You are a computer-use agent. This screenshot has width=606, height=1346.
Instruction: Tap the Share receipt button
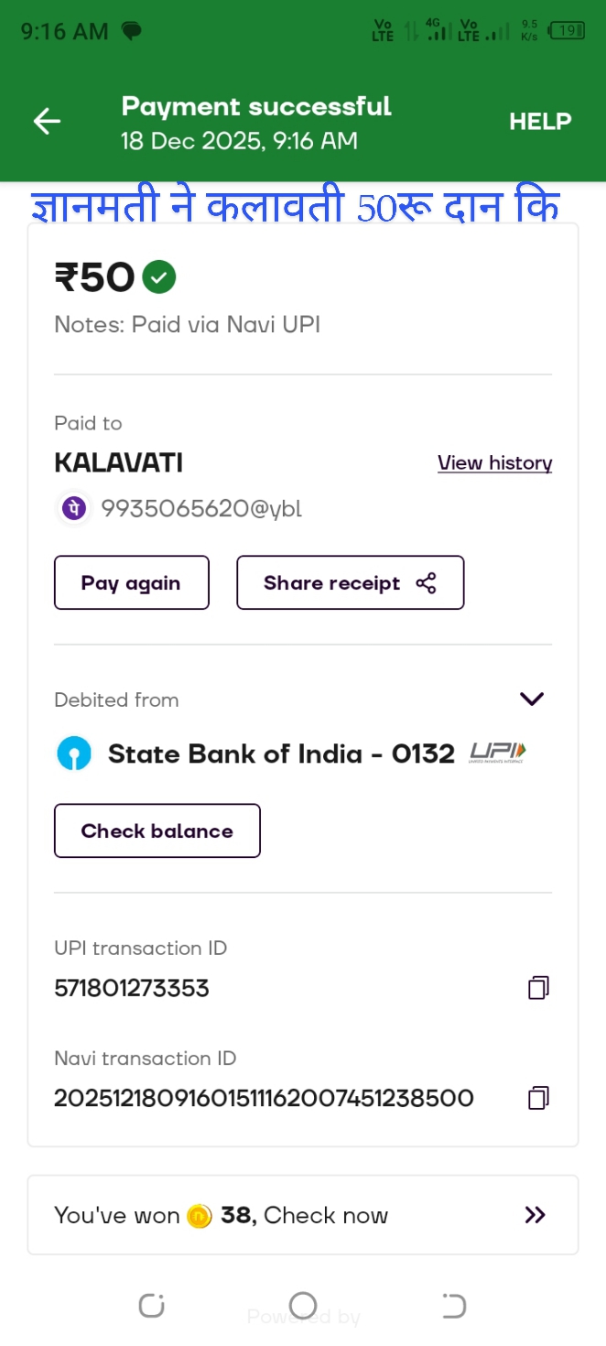[x=350, y=583]
